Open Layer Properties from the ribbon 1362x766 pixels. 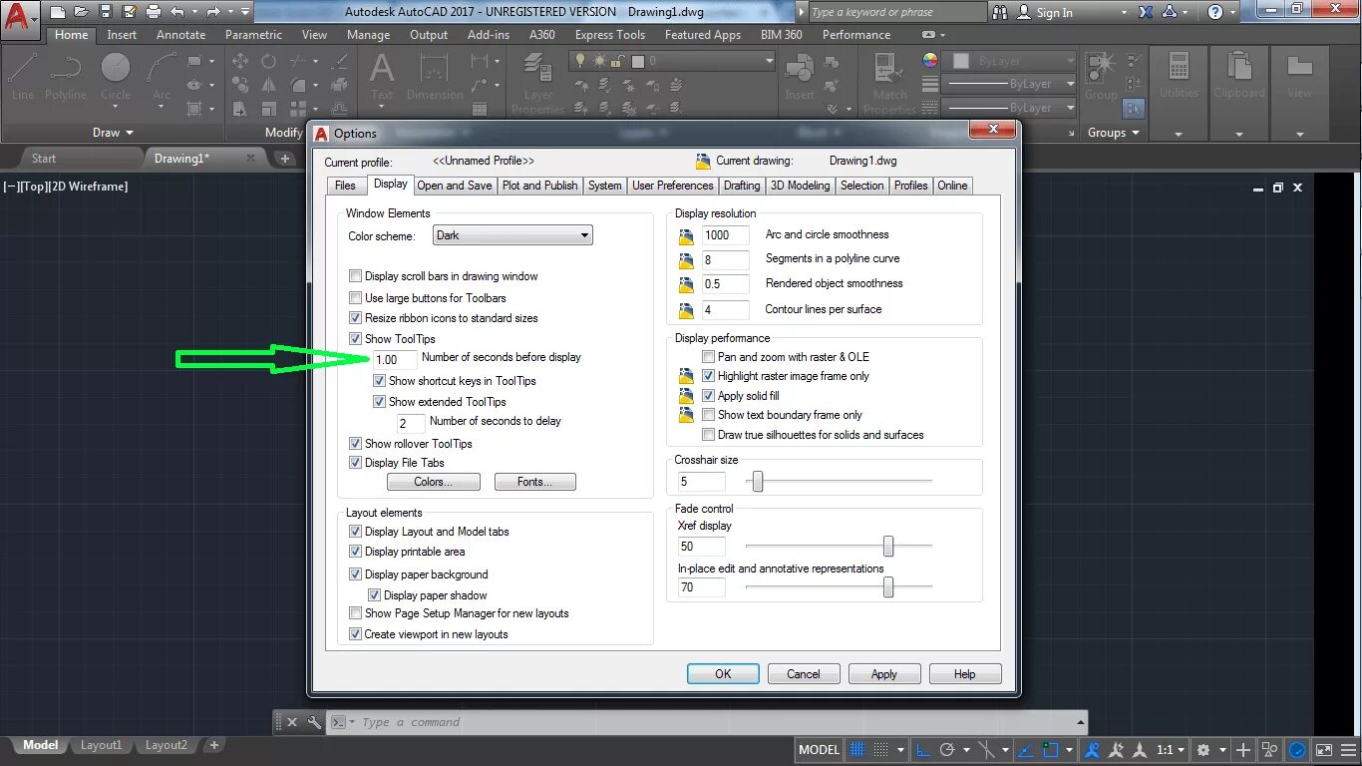[x=538, y=82]
